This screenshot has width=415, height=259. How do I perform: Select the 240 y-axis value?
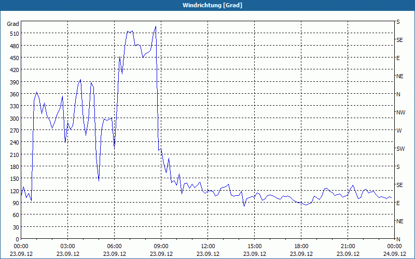15,142
